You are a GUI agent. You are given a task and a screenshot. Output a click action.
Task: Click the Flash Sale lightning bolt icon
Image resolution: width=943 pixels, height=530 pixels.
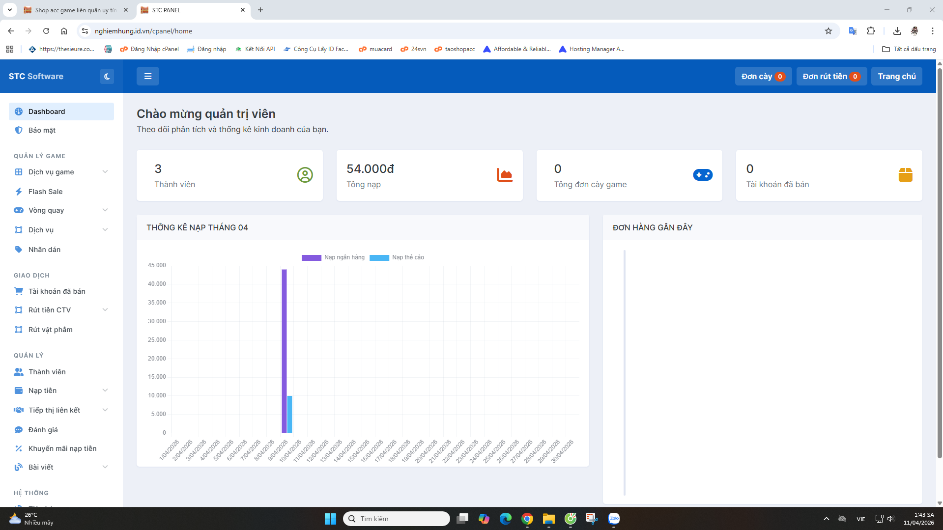click(19, 192)
